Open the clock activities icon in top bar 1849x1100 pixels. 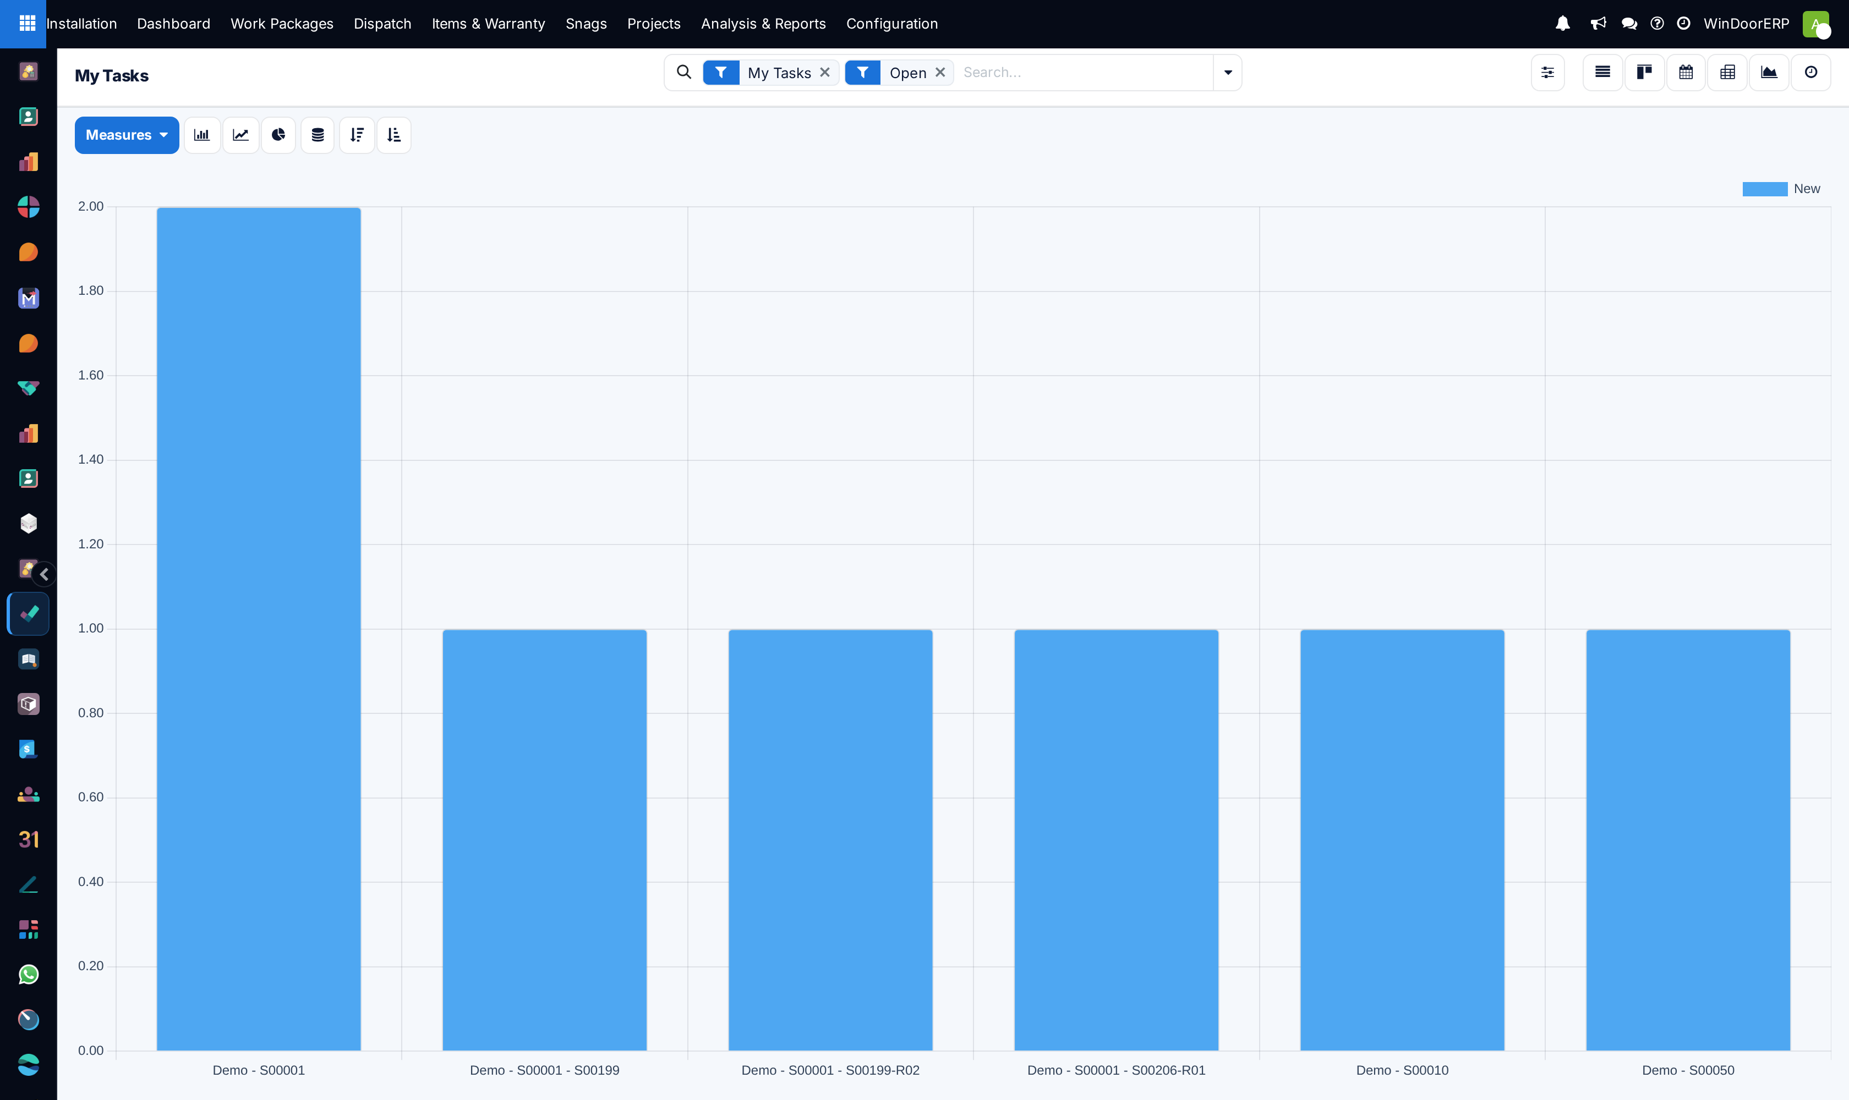[1683, 24]
